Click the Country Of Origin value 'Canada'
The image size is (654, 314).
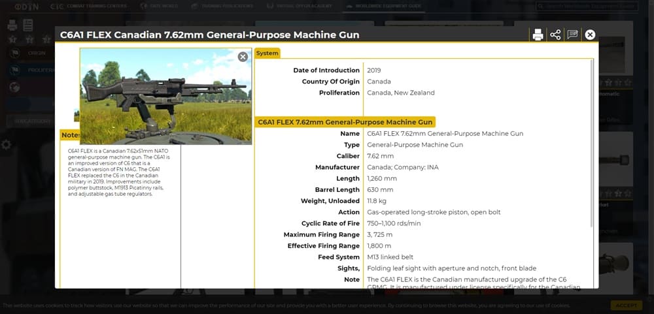point(379,82)
